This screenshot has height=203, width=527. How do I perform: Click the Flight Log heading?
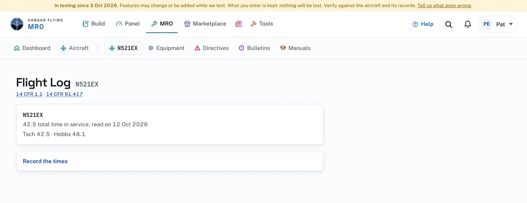[x=43, y=83]
